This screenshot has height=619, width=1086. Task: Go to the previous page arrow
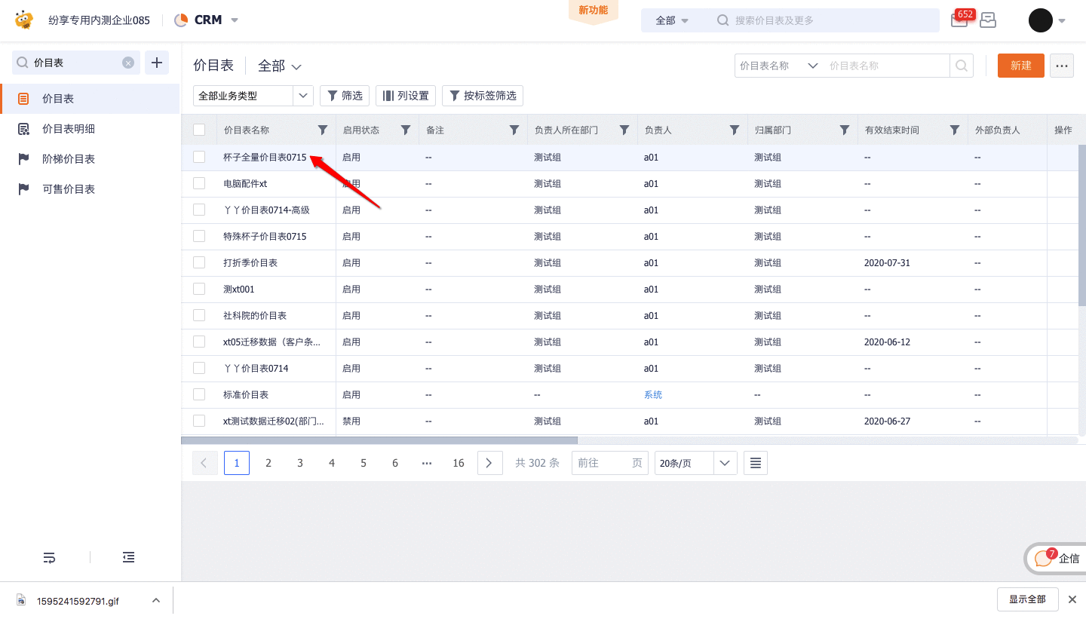204,463
